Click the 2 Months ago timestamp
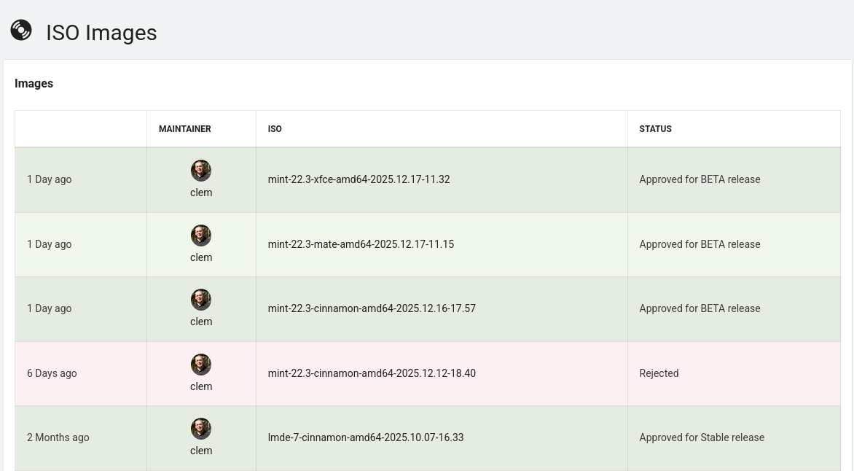Image resolution: width=854 pixels, height=471 pixels. point(58,437)
